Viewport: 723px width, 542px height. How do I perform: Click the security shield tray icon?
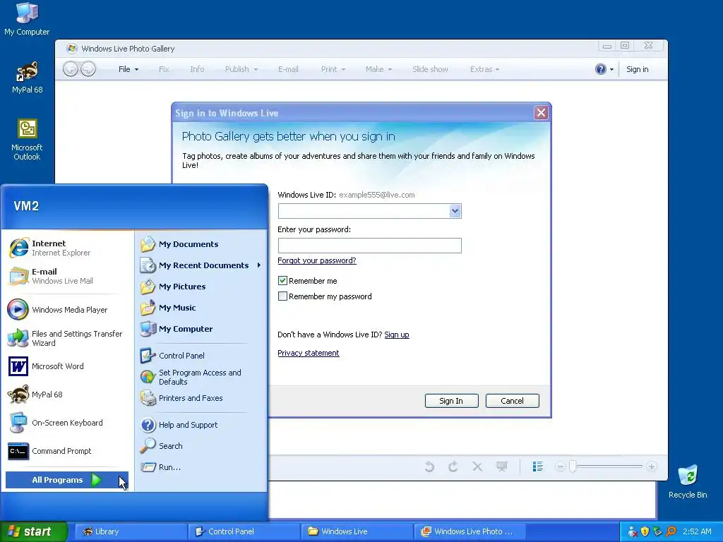[645, 531]
